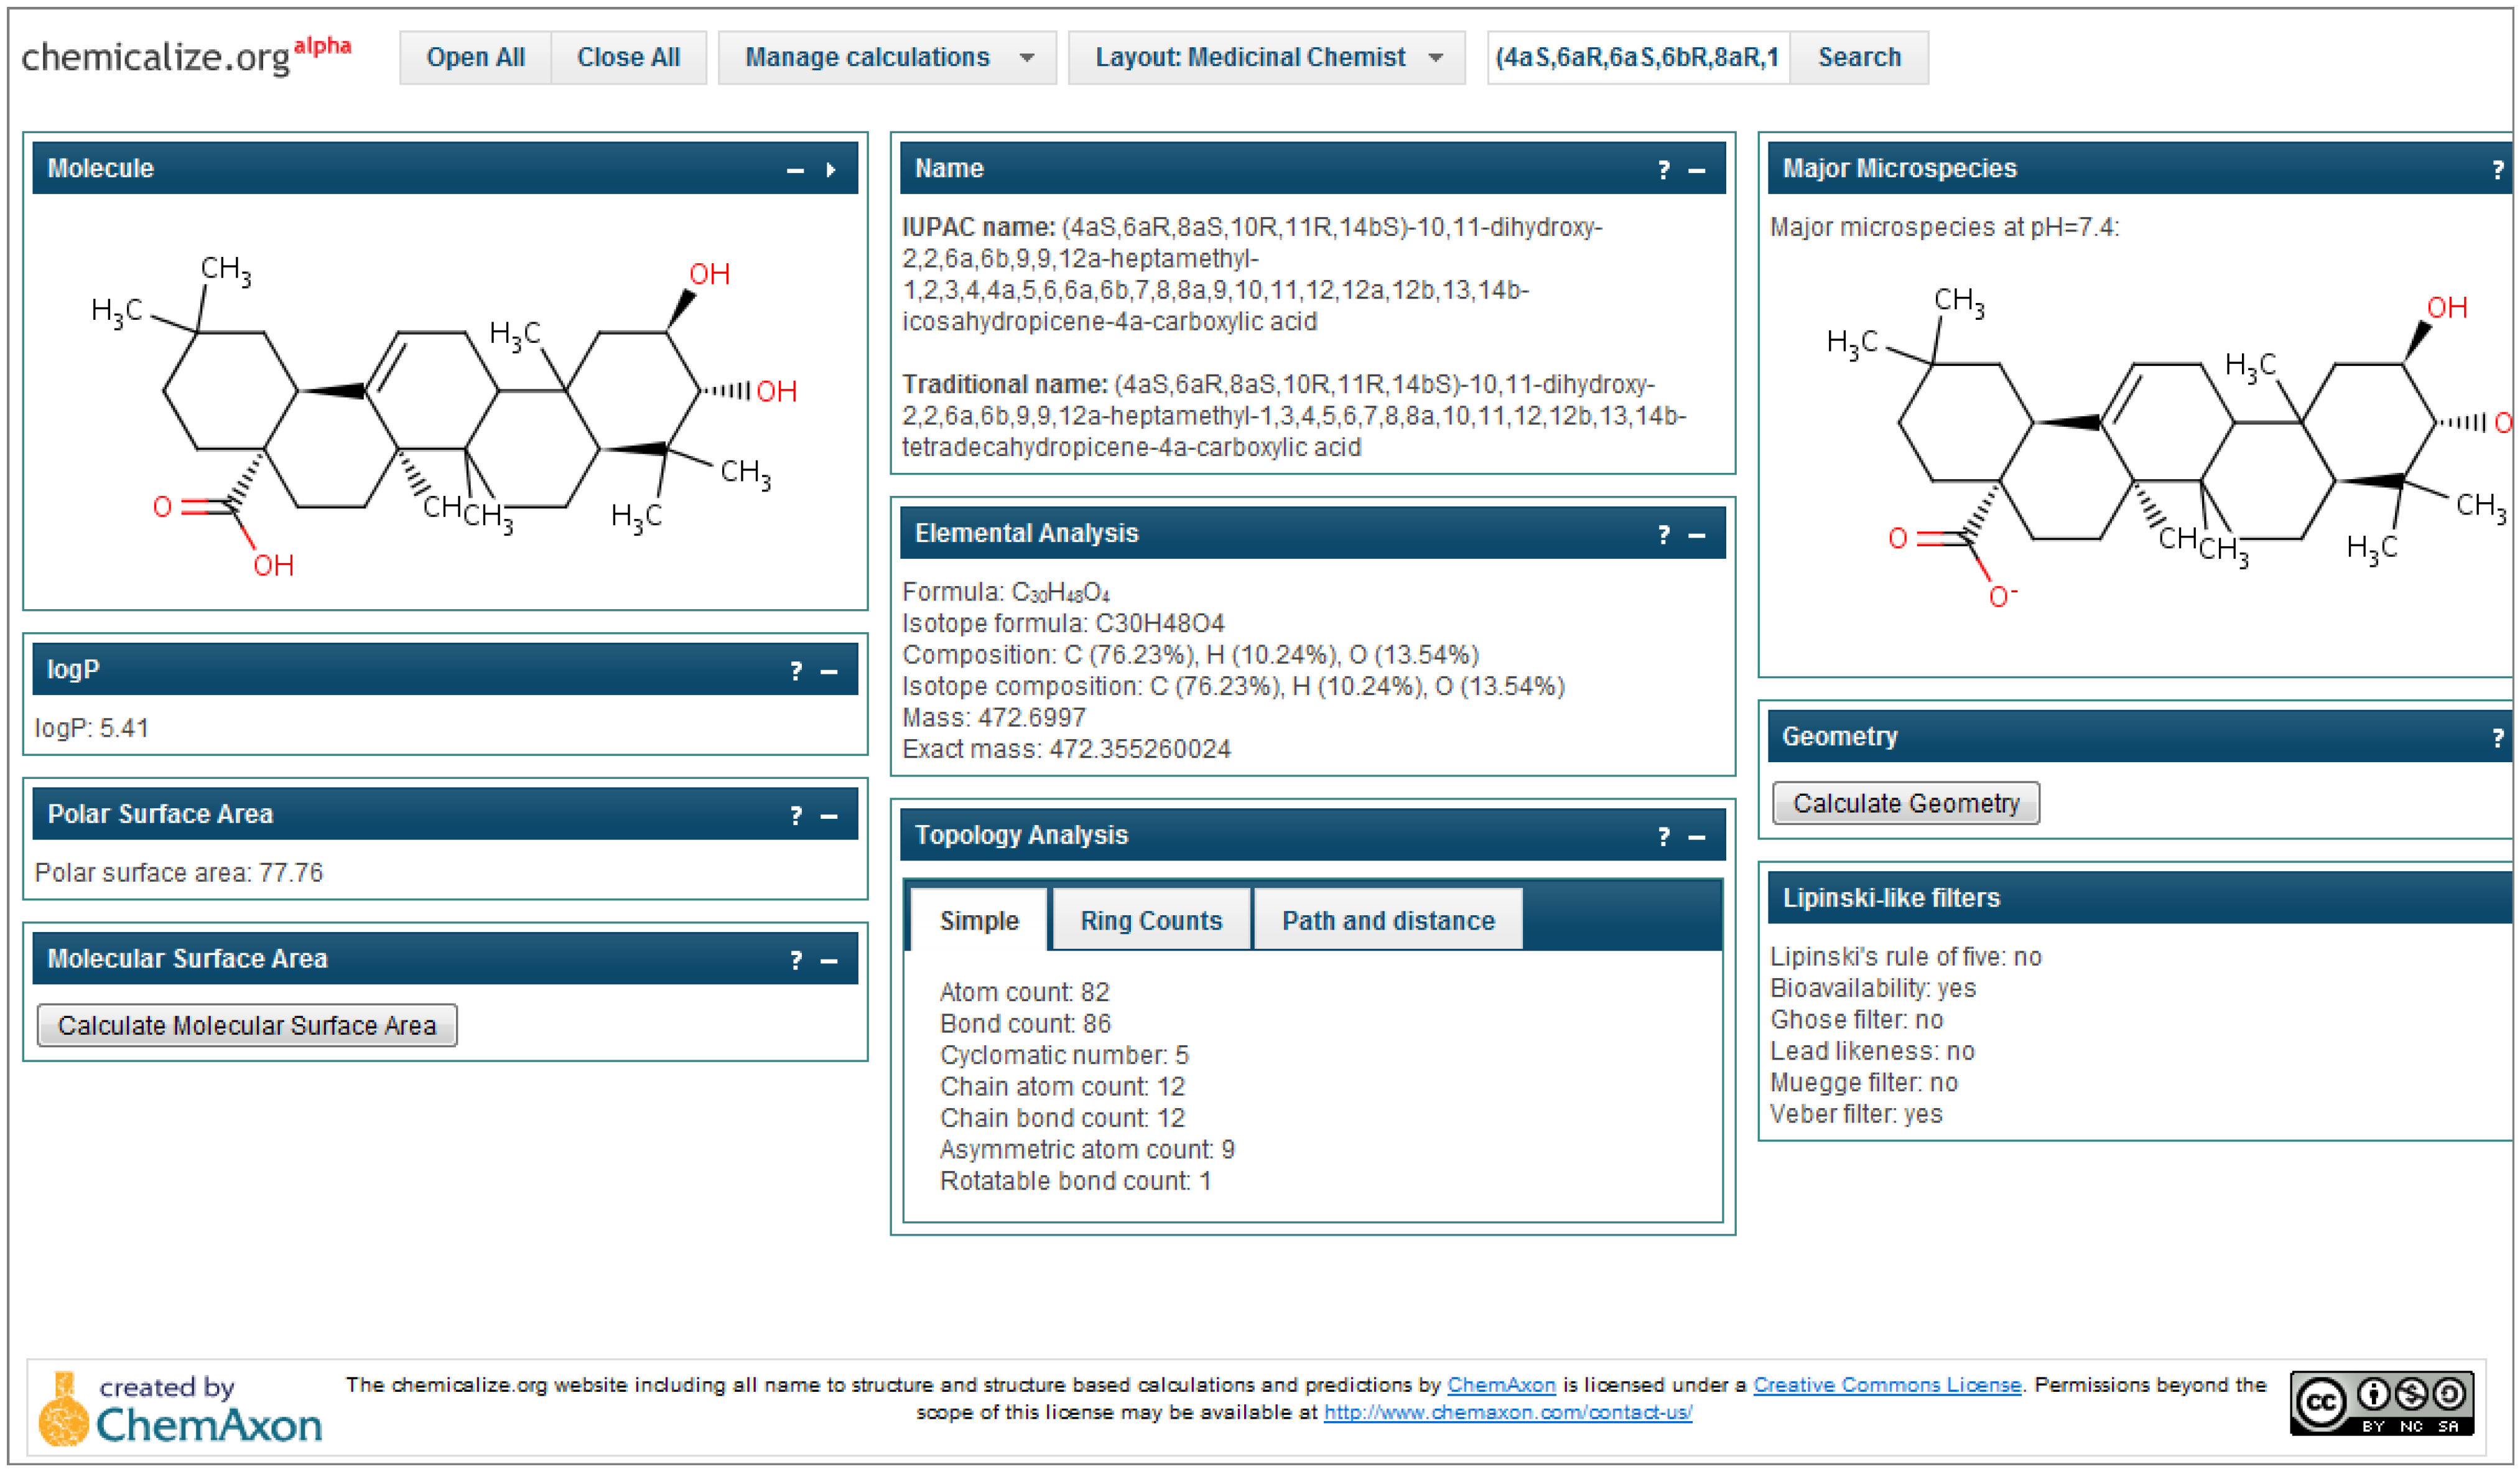2520x1469 pixels.
Task: Expand Layout: Medicinal Chemist dropdown
Action: 1266,57
